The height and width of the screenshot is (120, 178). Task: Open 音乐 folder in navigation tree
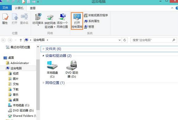click(14, 95)
